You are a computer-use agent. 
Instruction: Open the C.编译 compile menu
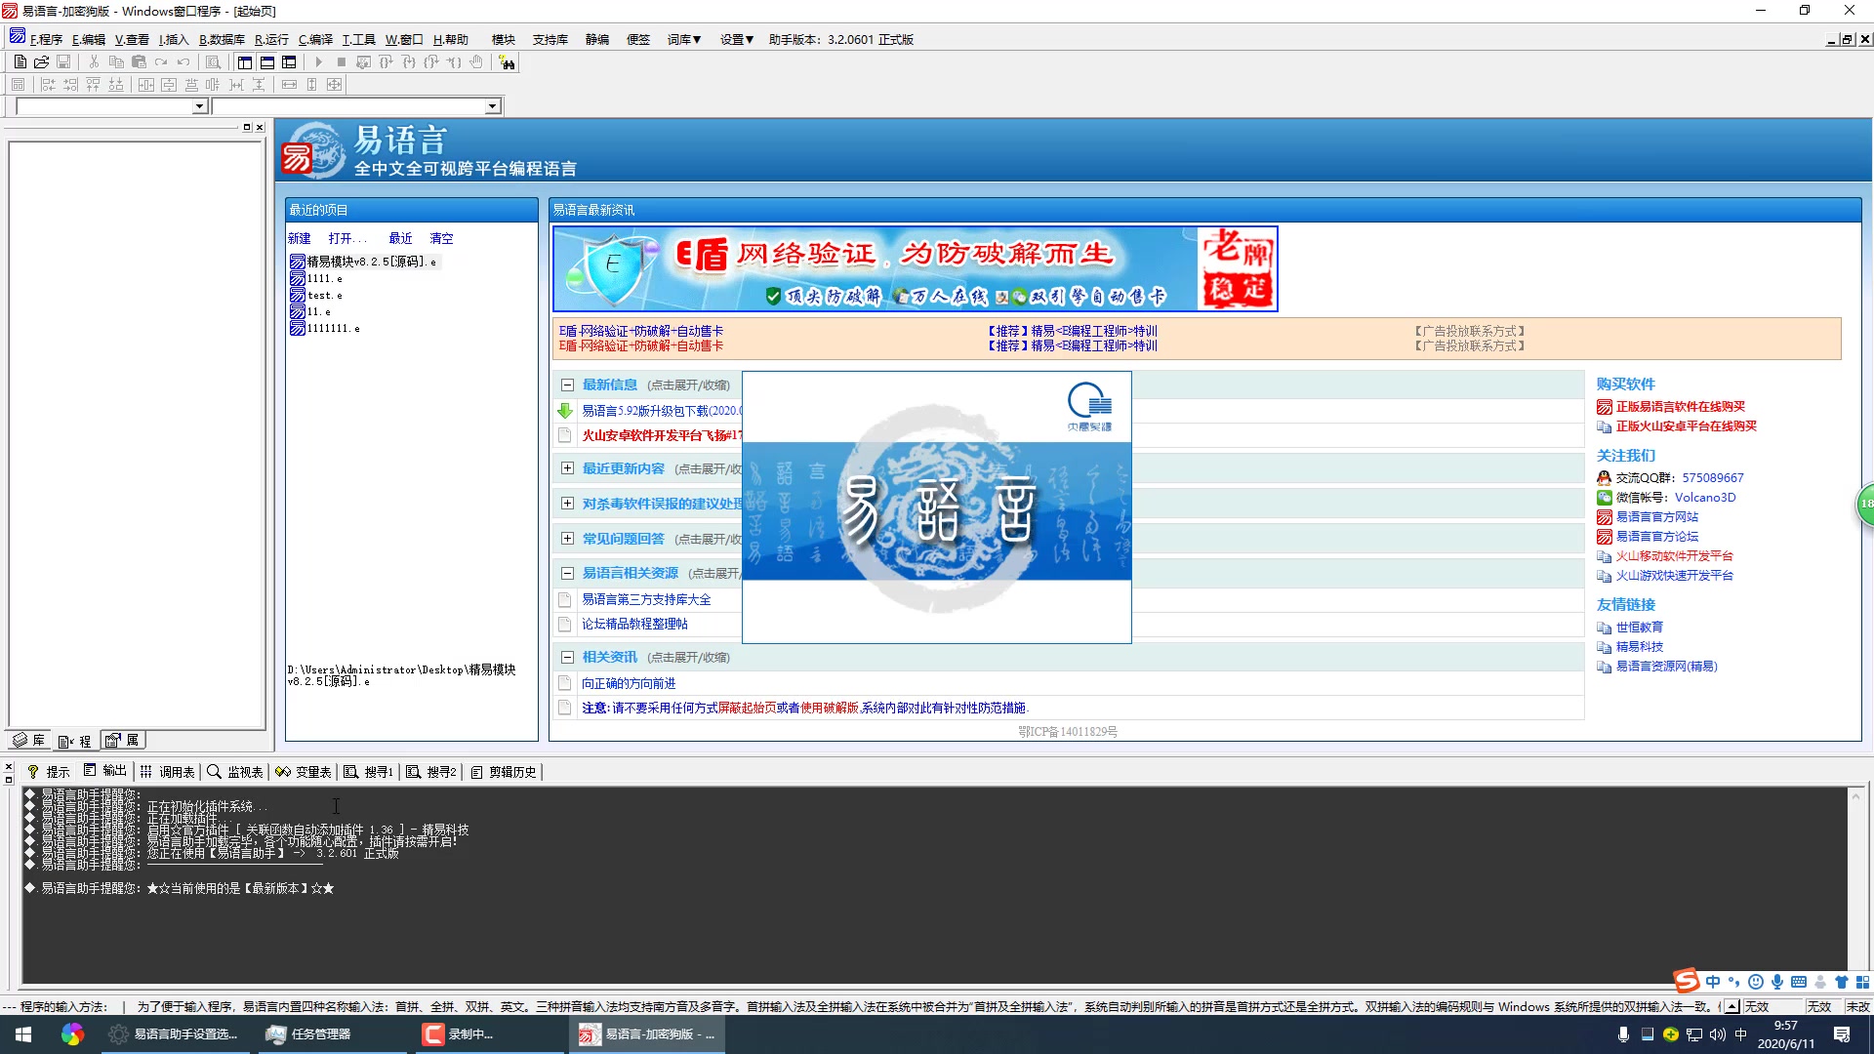pyautogui.click(x=315, y=40)
